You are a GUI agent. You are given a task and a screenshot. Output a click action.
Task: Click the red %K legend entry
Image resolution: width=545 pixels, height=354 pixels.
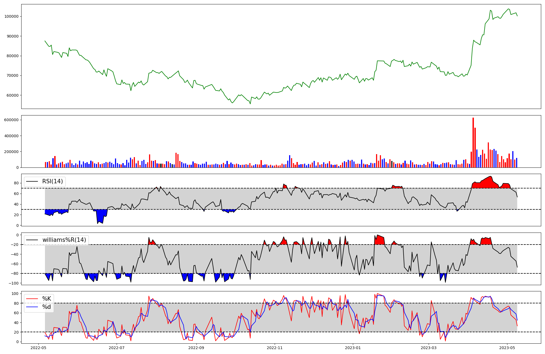pos(46,299)
